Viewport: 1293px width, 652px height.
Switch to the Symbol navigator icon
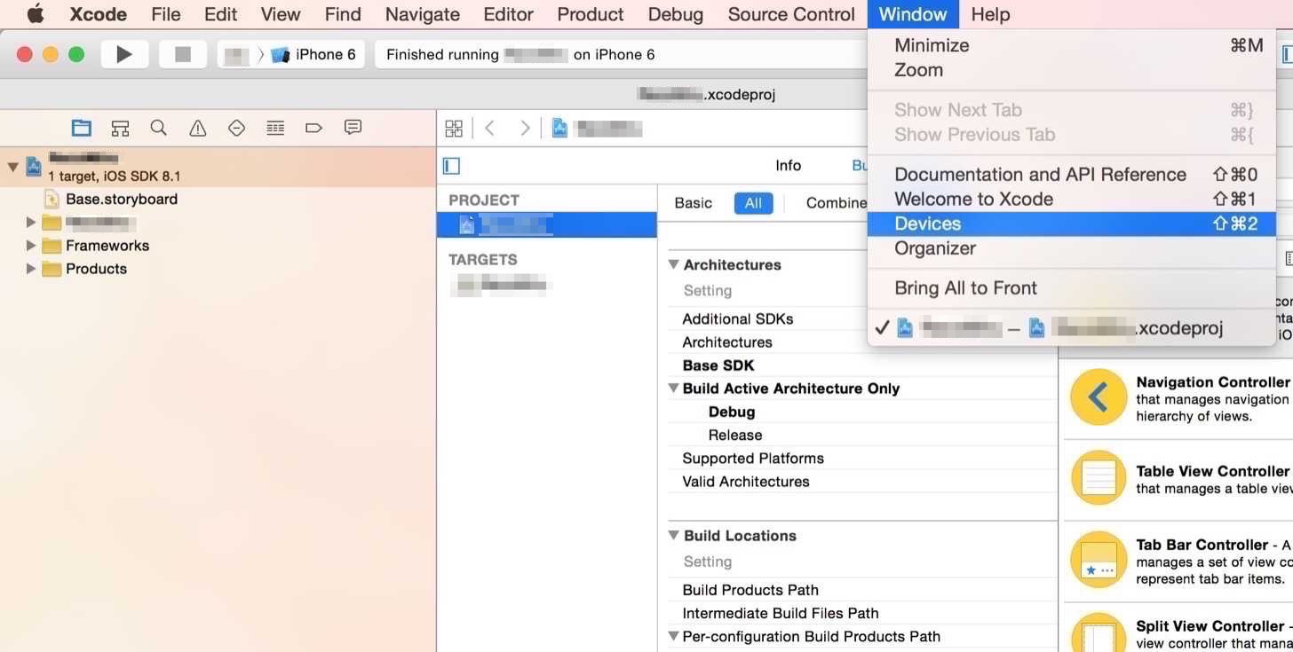(x=120, y=128)
